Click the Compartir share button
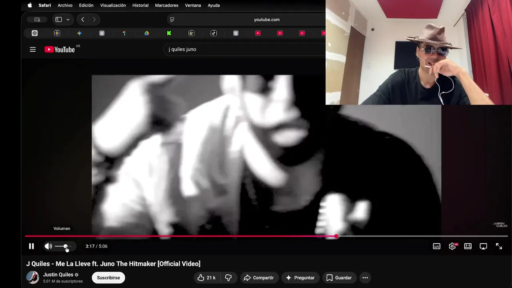Image resolution: width=512 pixels, height=288 pixels. click(259, 278)
